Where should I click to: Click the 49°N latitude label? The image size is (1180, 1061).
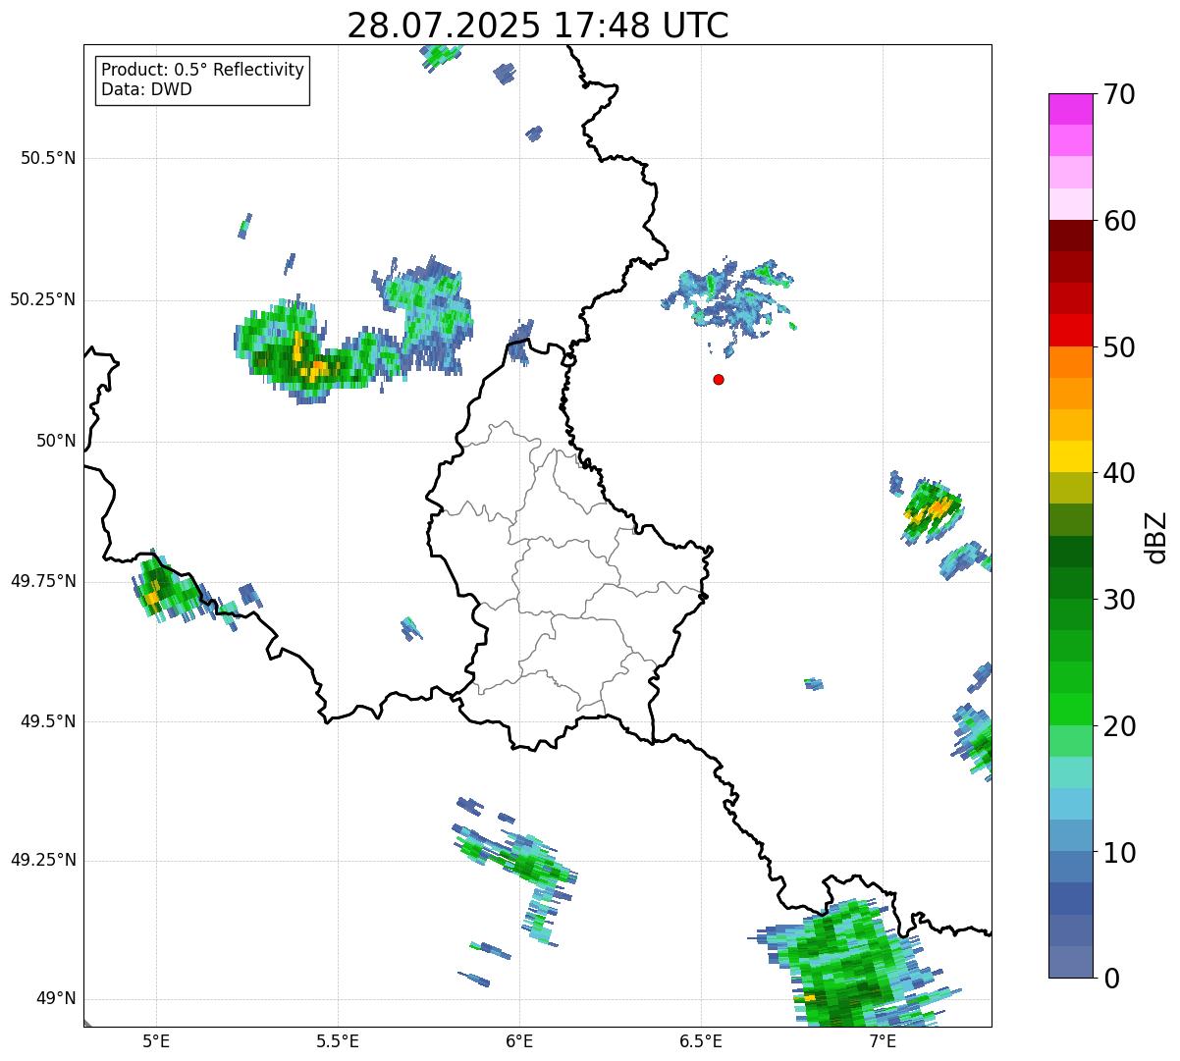click(x=56, y=998)
